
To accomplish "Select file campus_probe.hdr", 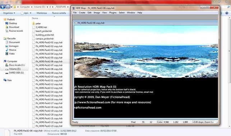I will [45, 38].
